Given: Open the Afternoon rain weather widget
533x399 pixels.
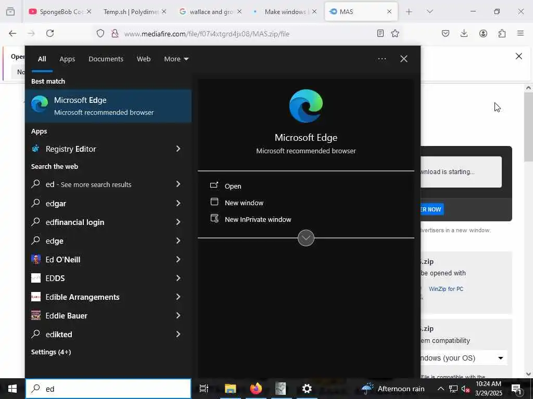Looking at the screenshot, I should [392, 389].
